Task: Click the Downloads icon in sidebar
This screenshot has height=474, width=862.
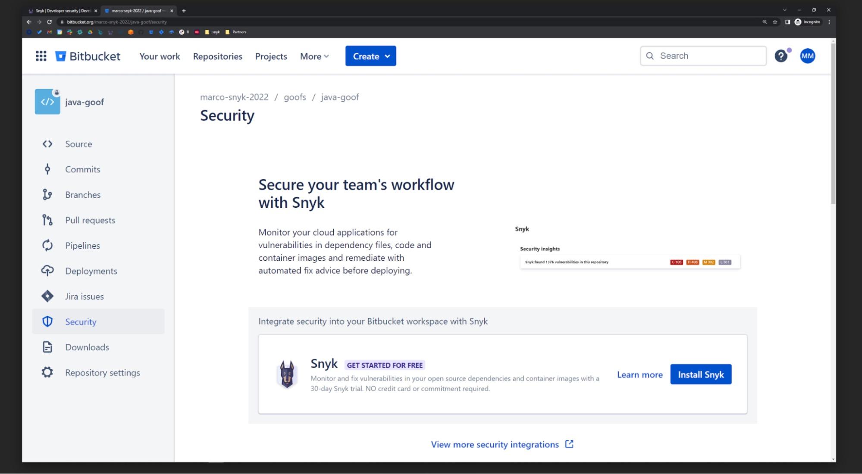Action: [47, 347]
